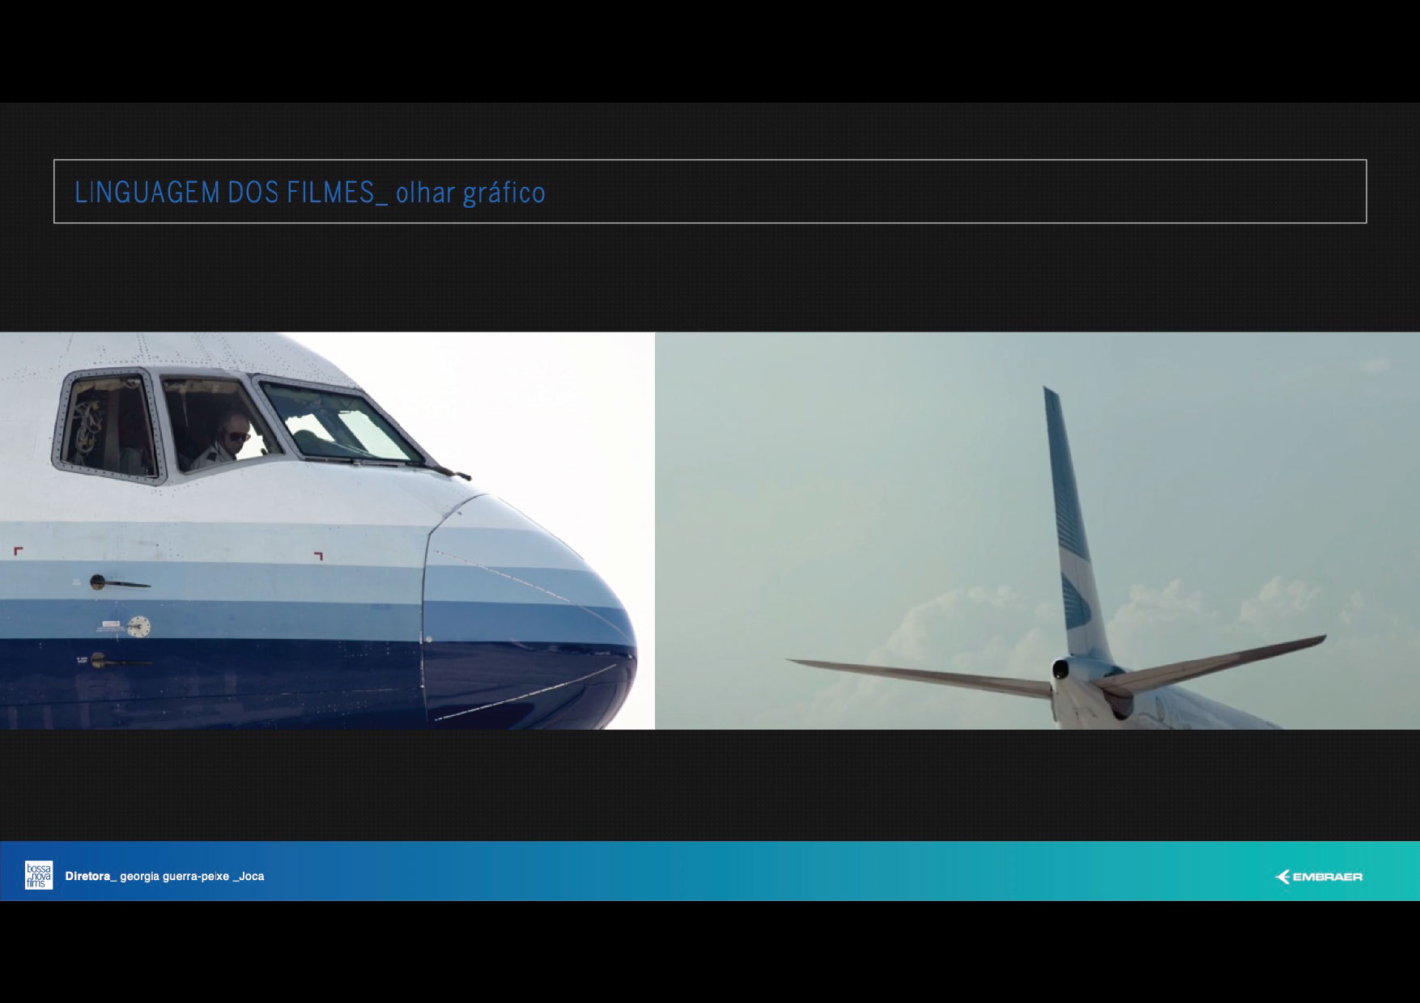The width and height of the screenshot is (1420, 1003).
Task: Click the round placard on fuselage
Action: pyautogui.click(x=138, y=626)
